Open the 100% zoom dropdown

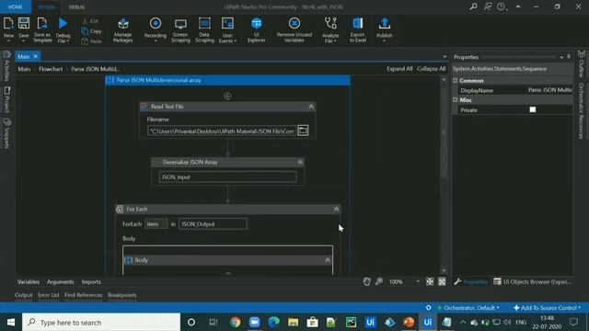[418, 281]
